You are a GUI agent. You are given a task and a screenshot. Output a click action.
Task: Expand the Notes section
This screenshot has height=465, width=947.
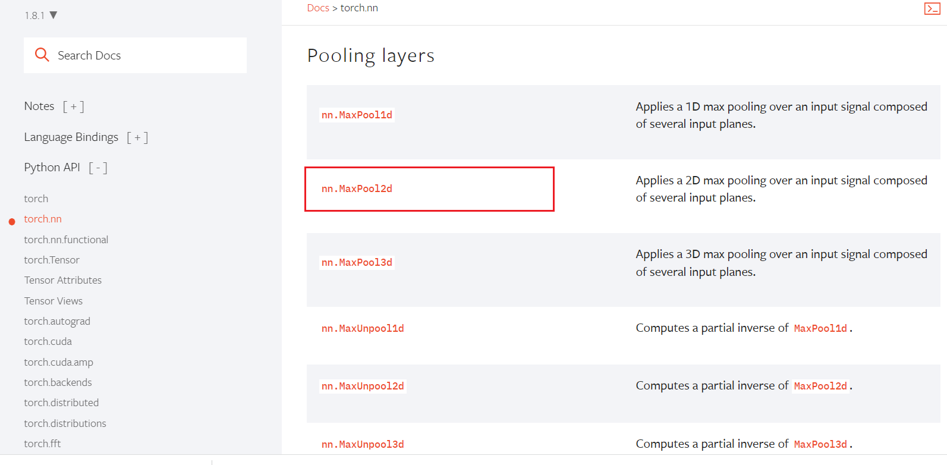tap(74, 106)
